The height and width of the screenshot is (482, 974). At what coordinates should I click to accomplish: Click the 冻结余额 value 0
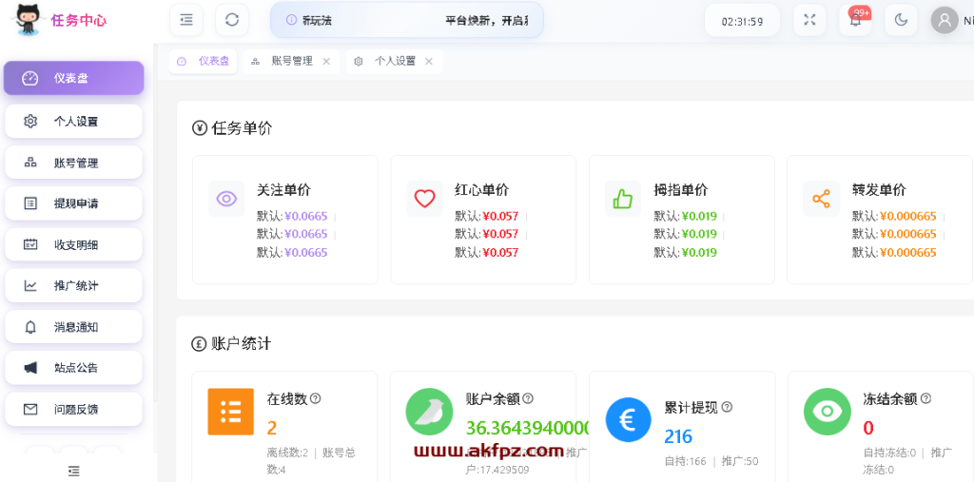tap(868, 428)
